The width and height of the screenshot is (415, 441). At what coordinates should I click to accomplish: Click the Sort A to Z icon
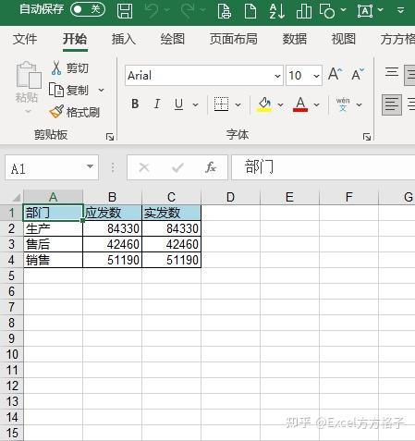point(276,11)
